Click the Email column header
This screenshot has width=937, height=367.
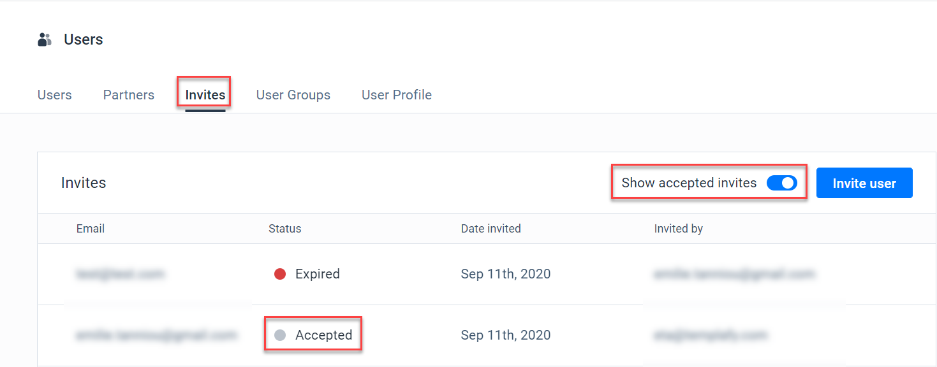pos(90,228)
